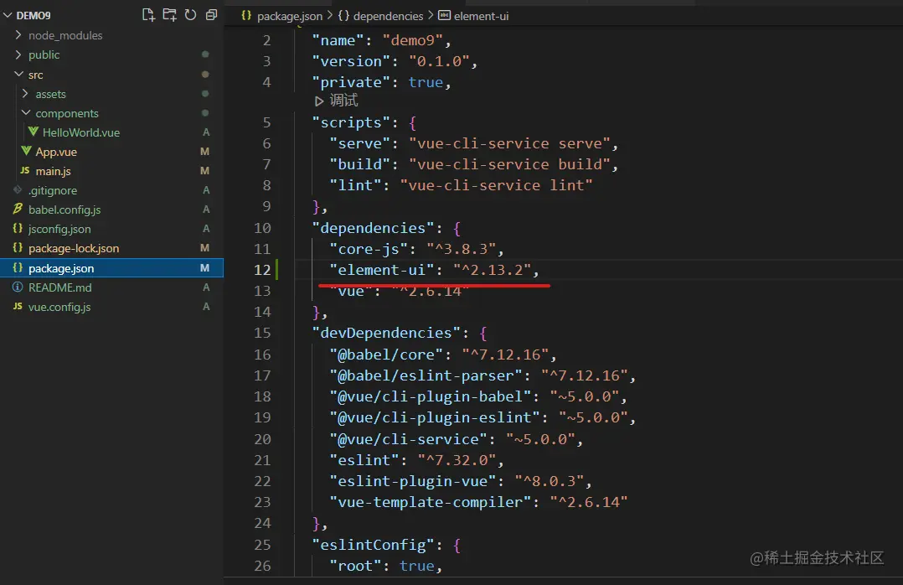Click the M status badge beside package.json
Image resolution: width=903 pixels, height=585 pixels.
204,268
